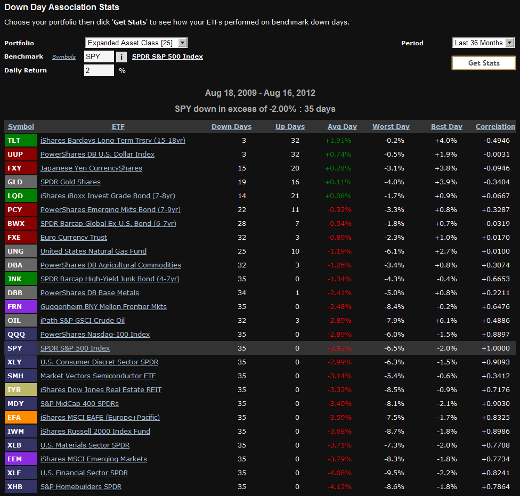Open Euro Currency Trust link
This screenshot has height=496, width=520.
click(x=74, y=238)
